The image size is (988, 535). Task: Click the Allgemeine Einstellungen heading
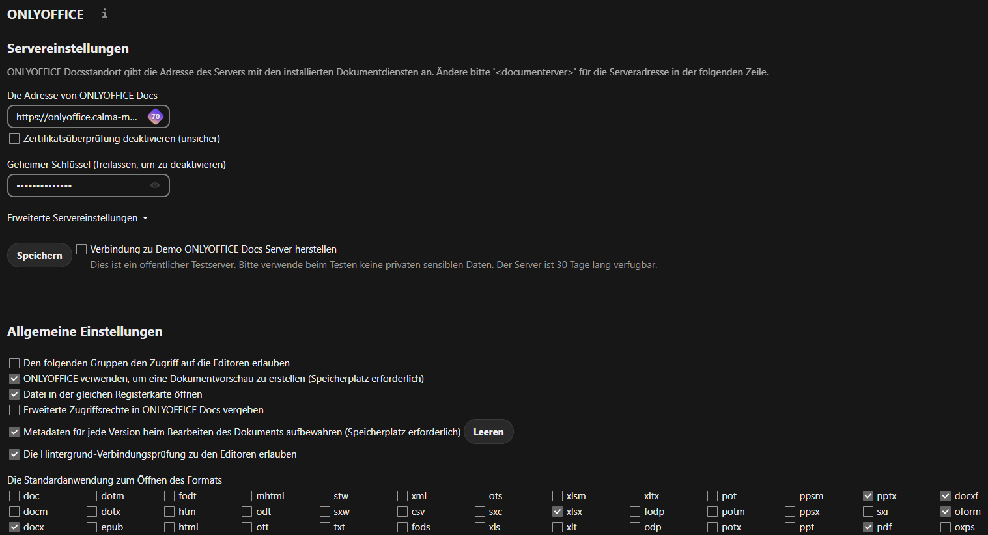pyautogui.click(x=85, y=331)
